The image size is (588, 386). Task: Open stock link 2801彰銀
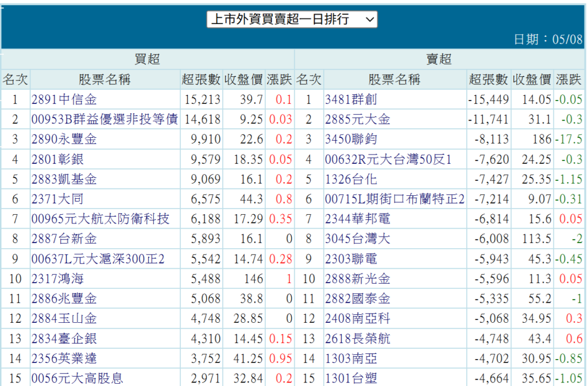pyautogui.click(x=57, y=160)
